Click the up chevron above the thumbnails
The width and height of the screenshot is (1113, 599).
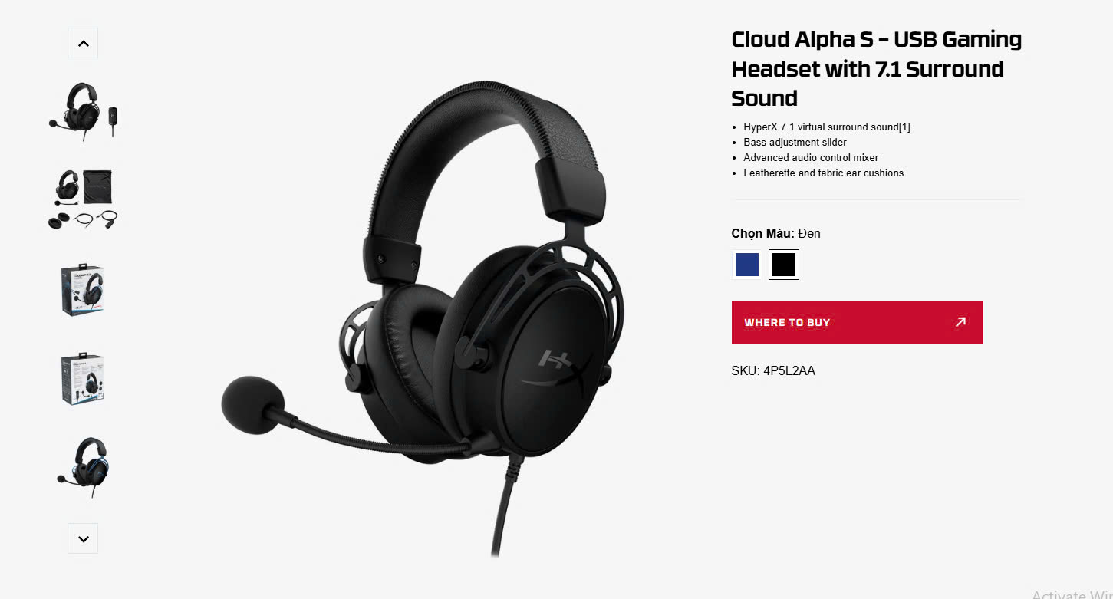tap(83, 43)
